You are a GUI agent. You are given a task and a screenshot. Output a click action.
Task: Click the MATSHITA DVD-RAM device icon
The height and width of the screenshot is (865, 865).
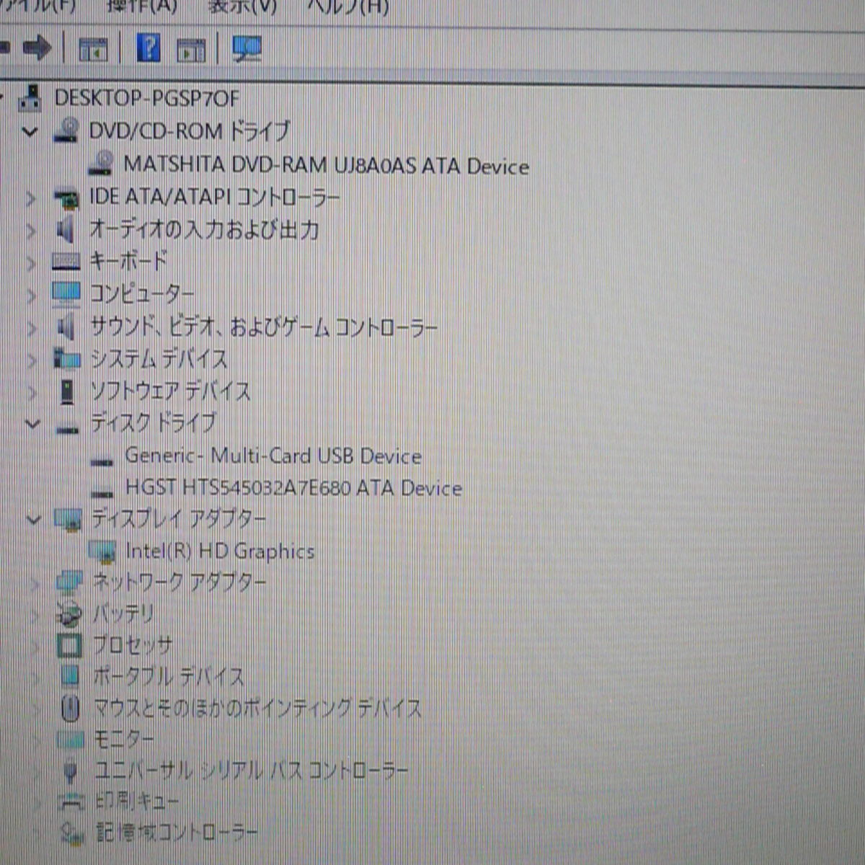tap(102, 164)
